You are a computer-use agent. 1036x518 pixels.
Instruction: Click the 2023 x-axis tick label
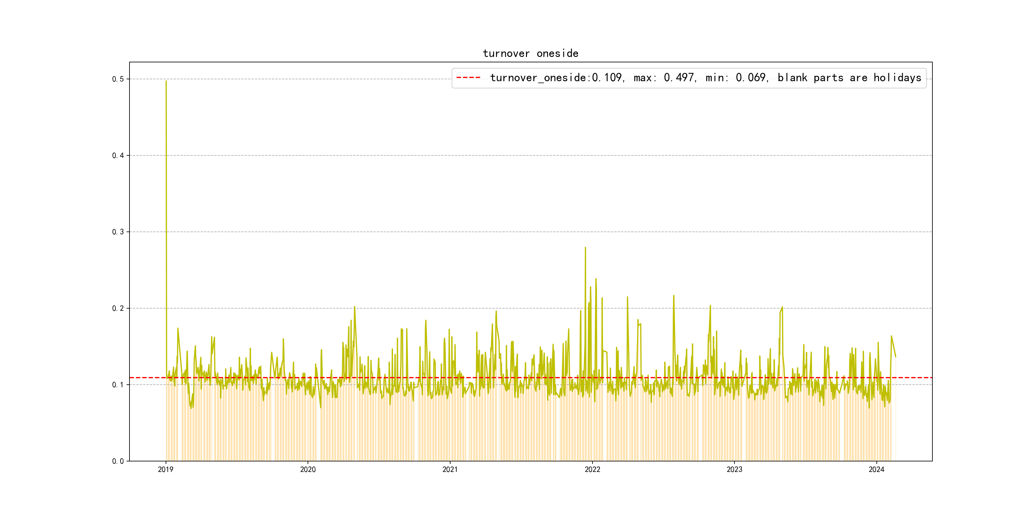point(734,469)
